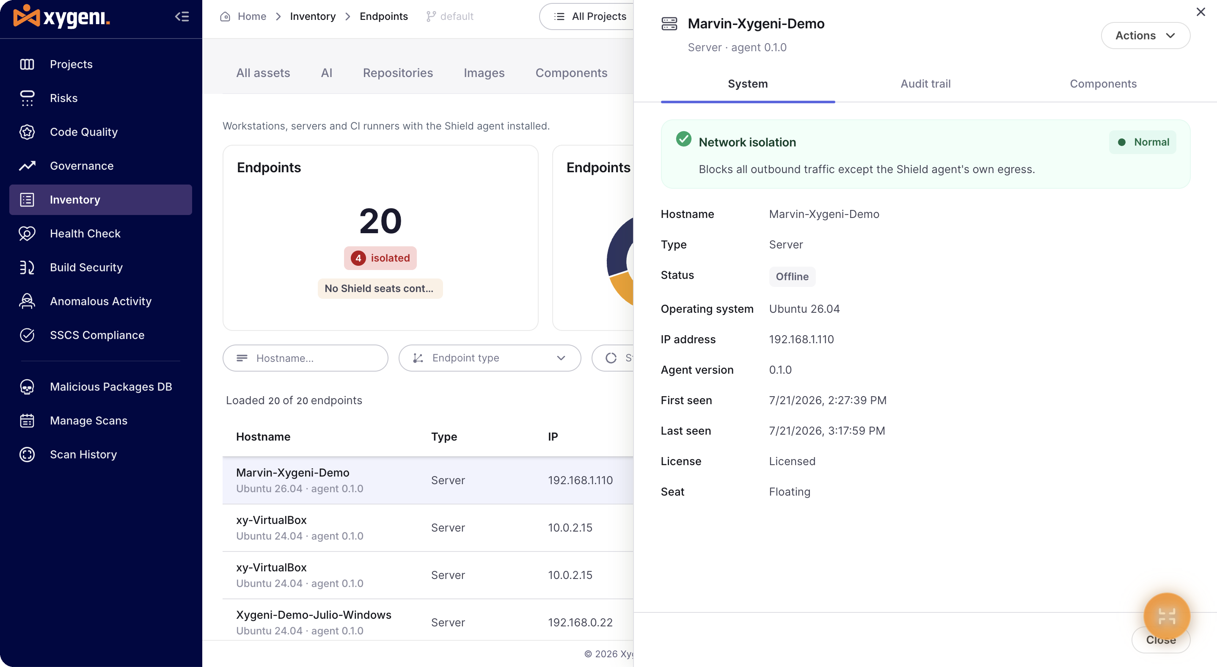Open the Actions dropdown
Screen dimensions: 1217x667
tap(1145, 36)
